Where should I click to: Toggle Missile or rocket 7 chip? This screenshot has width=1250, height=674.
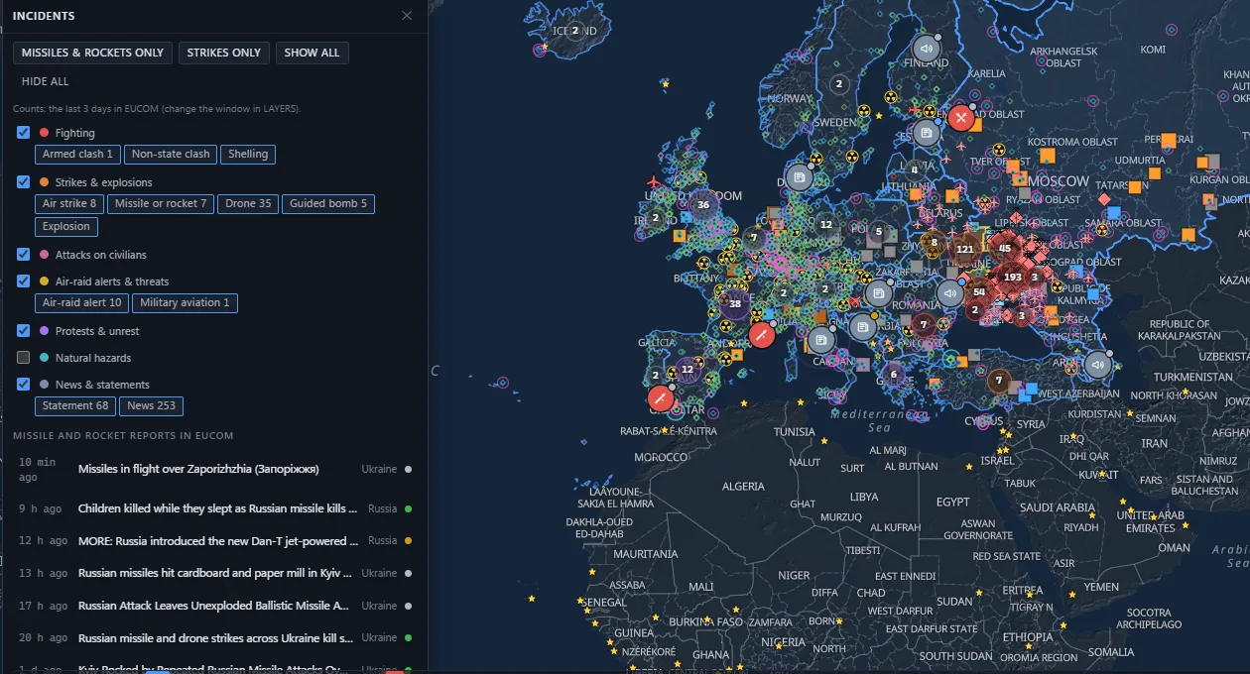(x=161, y=203)
